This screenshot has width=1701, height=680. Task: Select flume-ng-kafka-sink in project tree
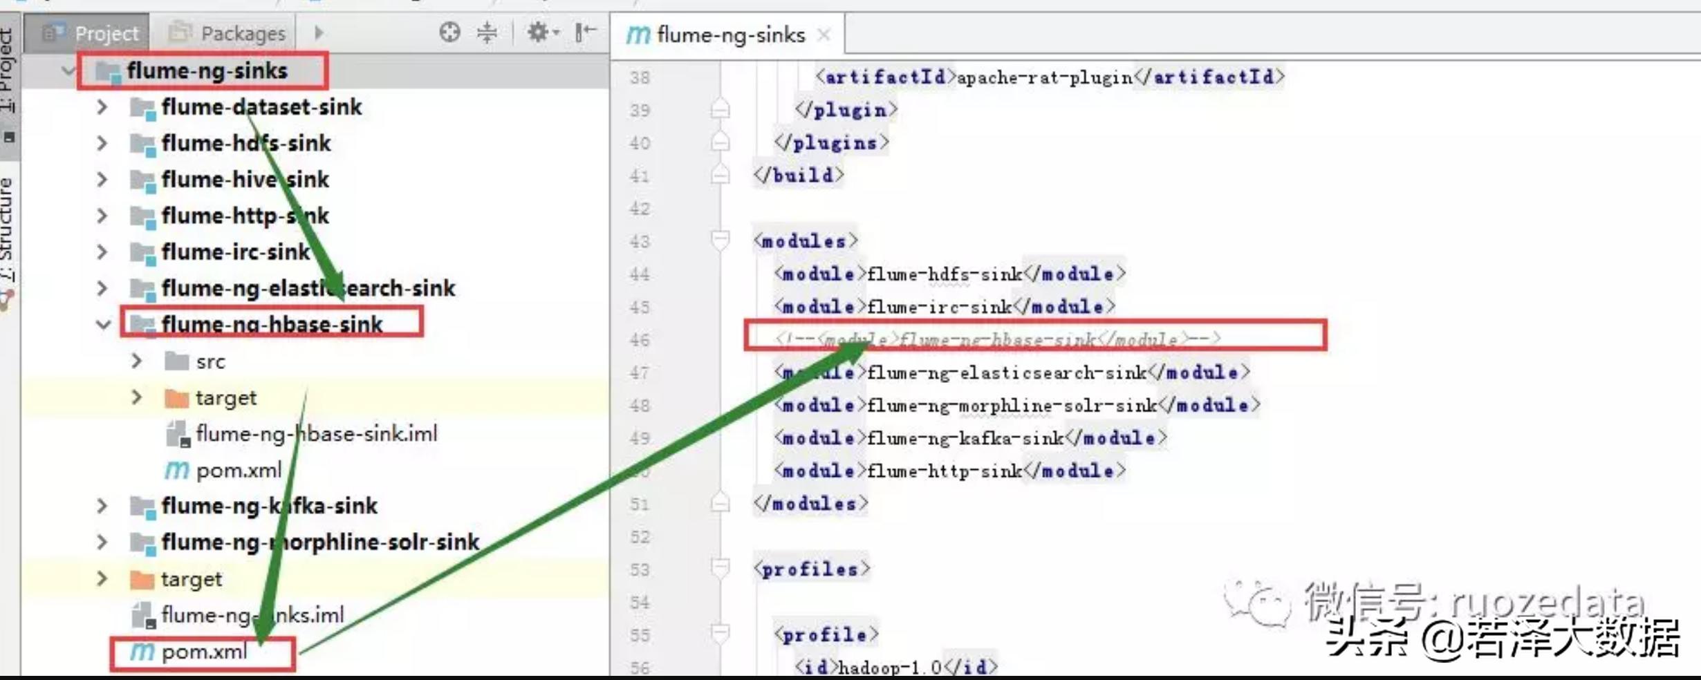click(x=269, y=506)
